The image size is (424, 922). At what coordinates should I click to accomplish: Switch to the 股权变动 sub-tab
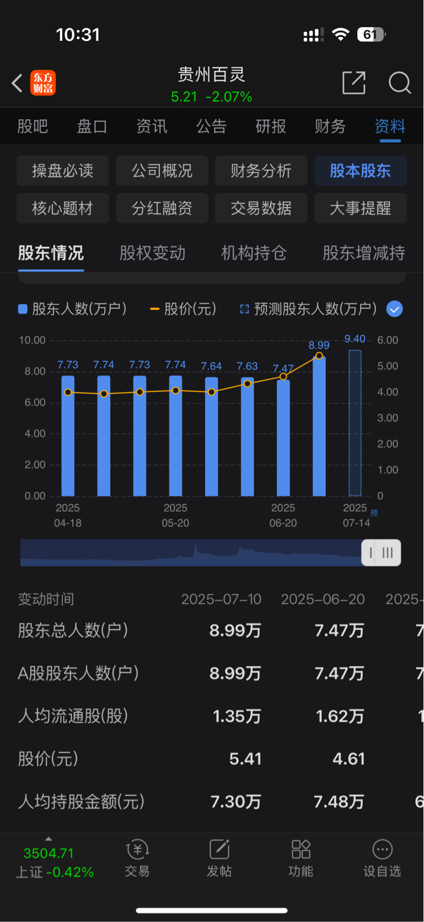[152, 253]
